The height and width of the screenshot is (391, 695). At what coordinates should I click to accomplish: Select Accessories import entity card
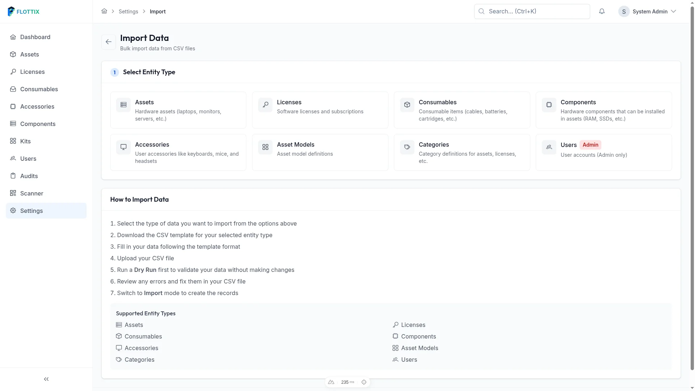point(178,152)
